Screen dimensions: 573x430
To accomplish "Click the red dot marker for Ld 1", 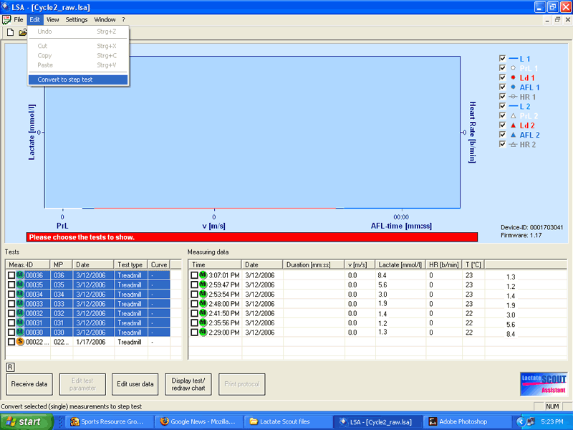I will [x=513, y=77].
